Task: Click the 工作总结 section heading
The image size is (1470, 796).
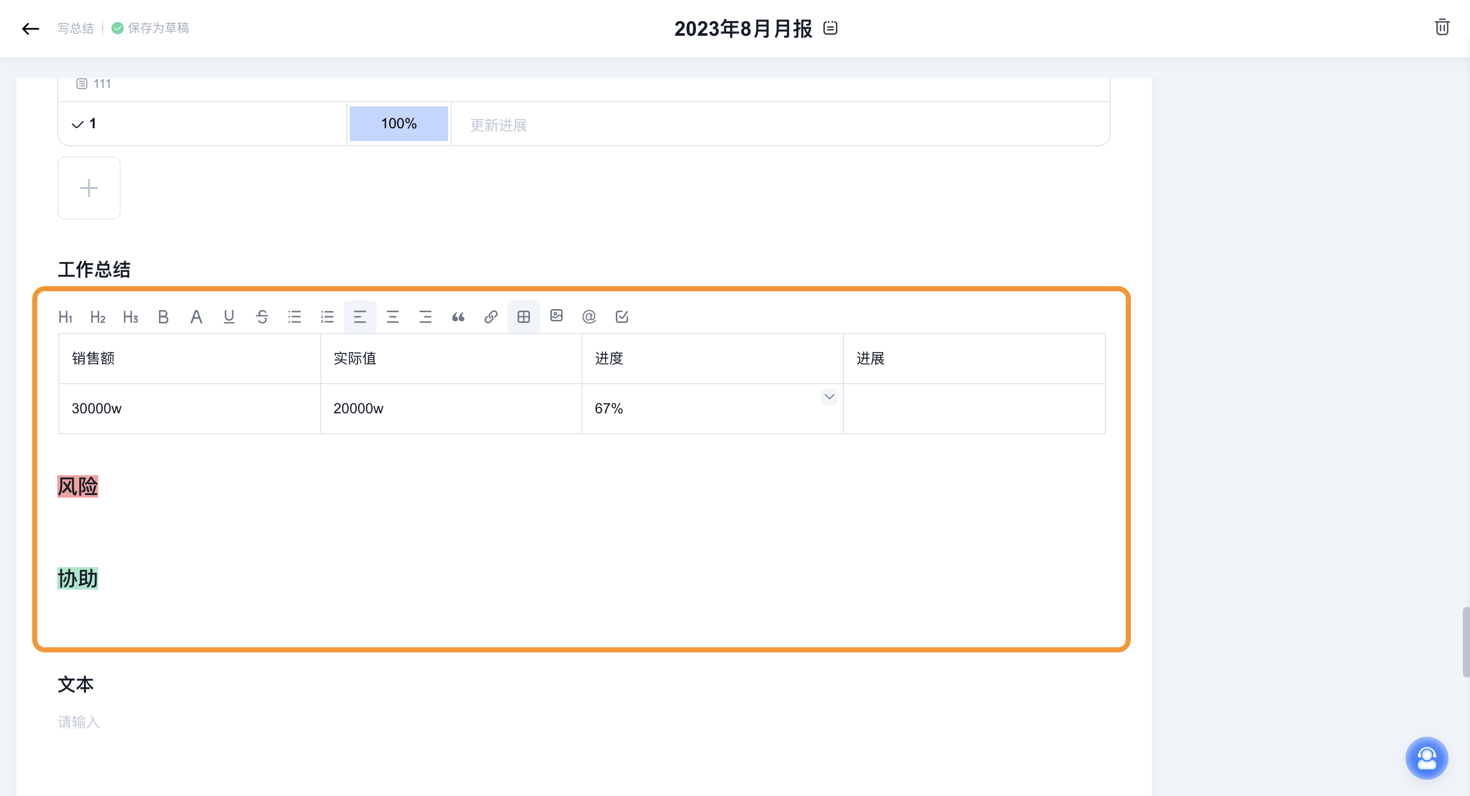Action: (x=94, y=269)
